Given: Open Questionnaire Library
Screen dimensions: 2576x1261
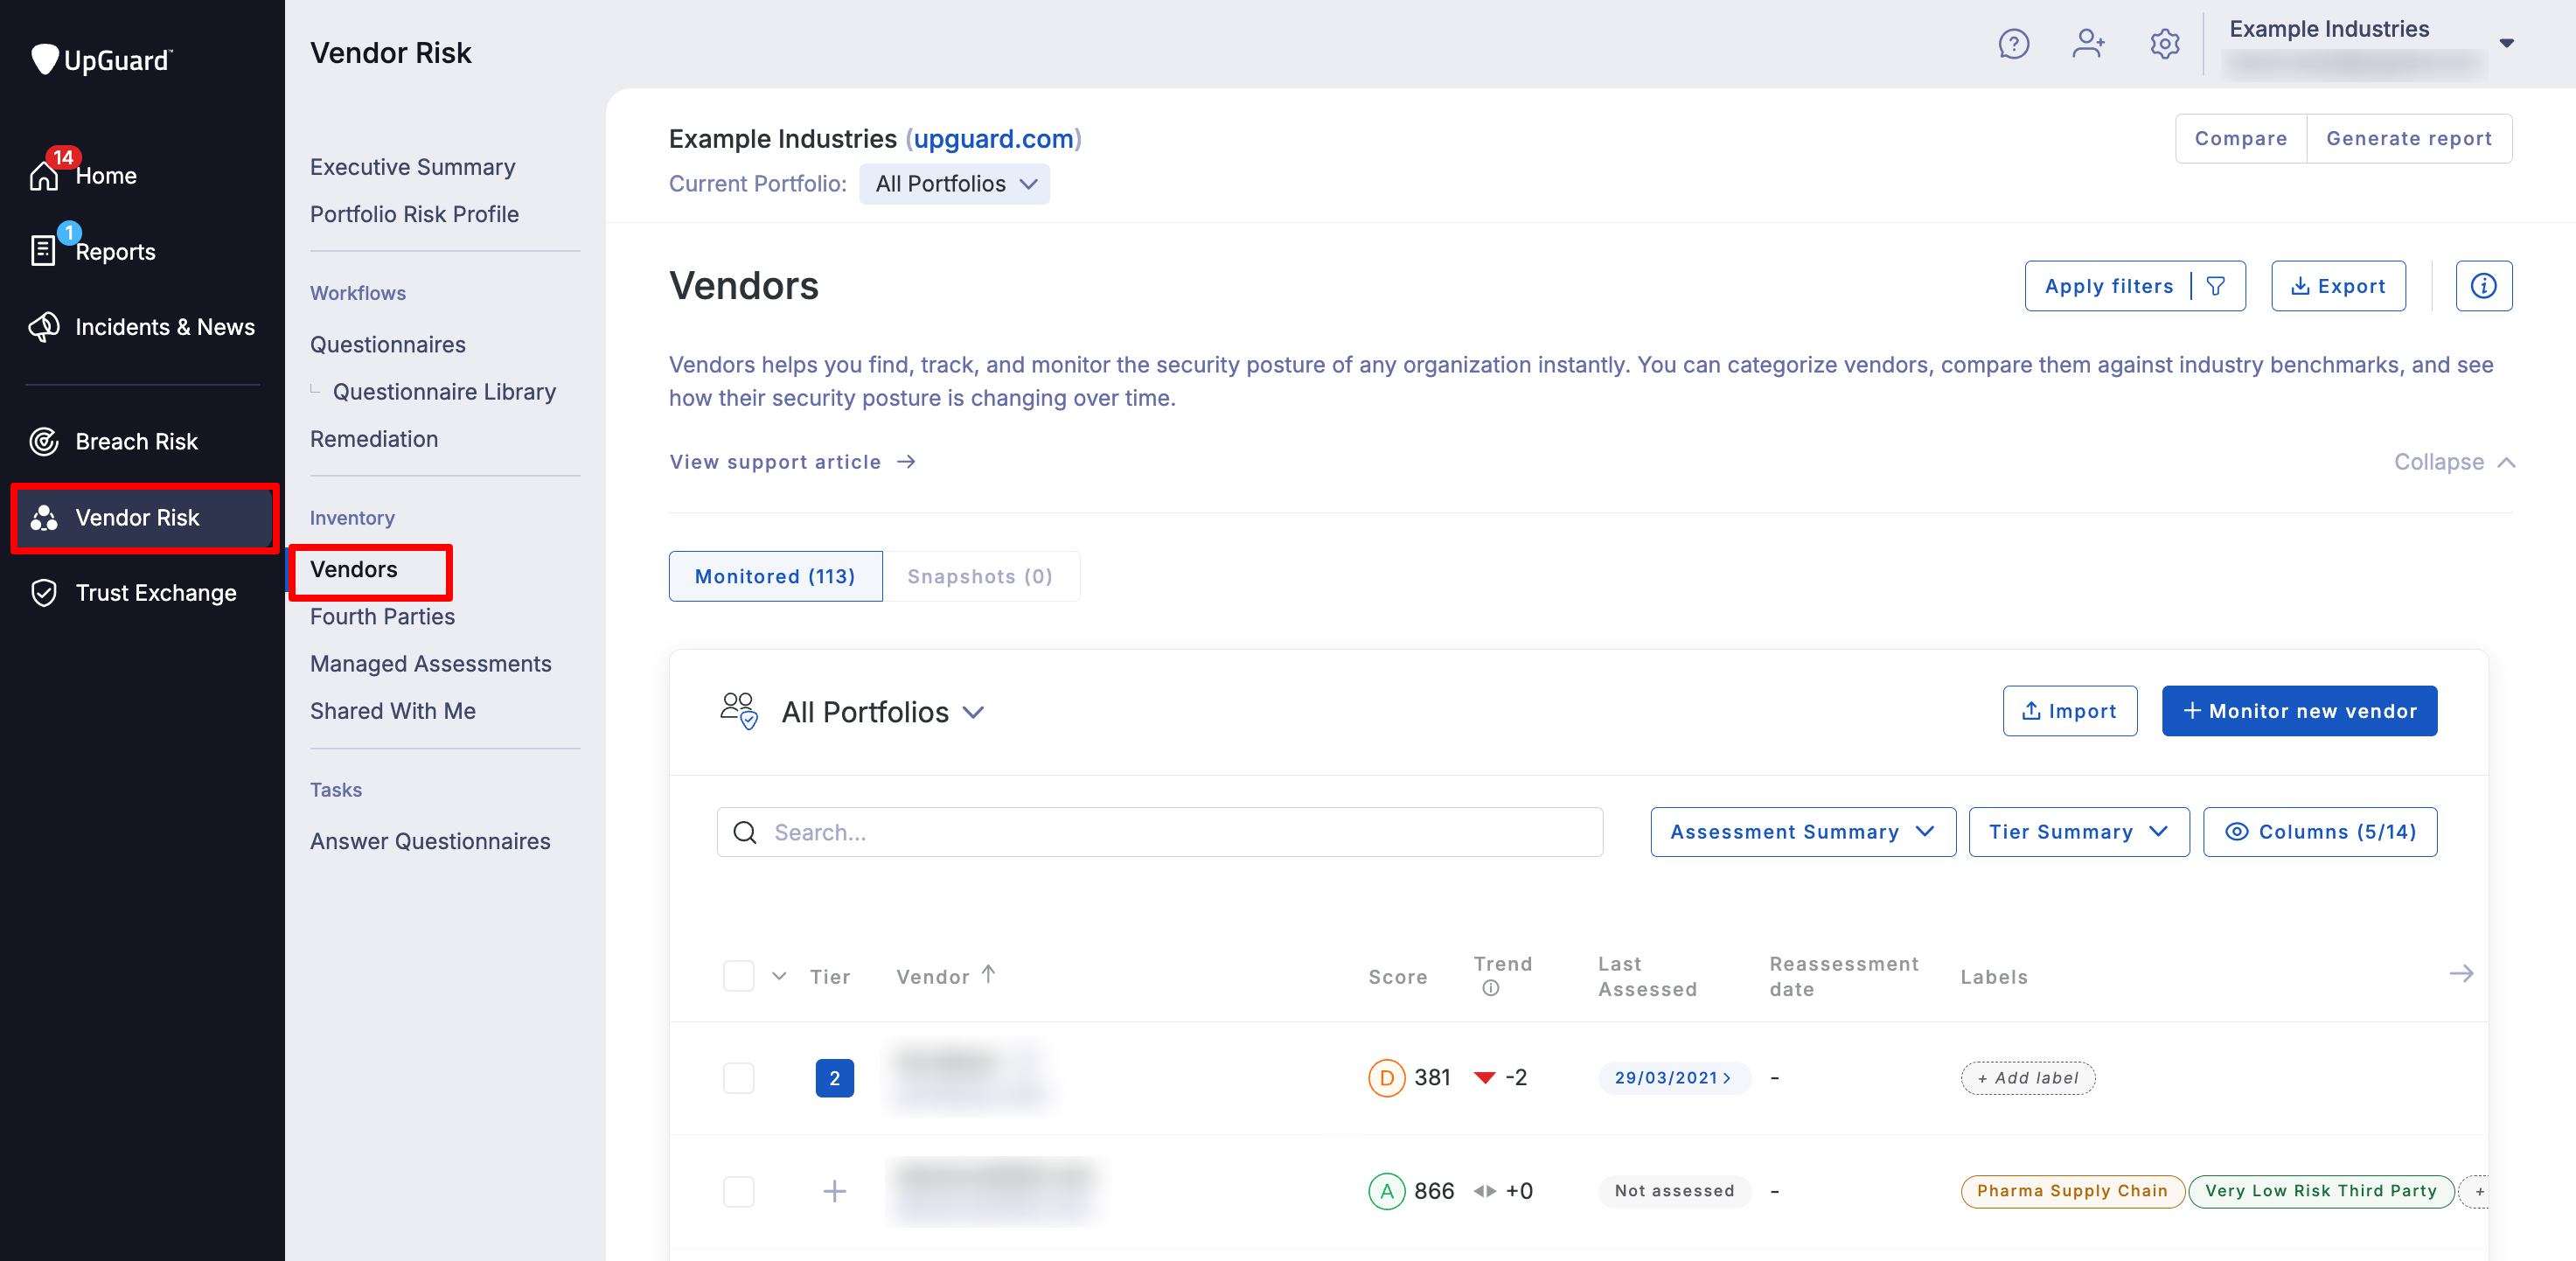Looking at the screenshot, I should click(x=444, y=392).
